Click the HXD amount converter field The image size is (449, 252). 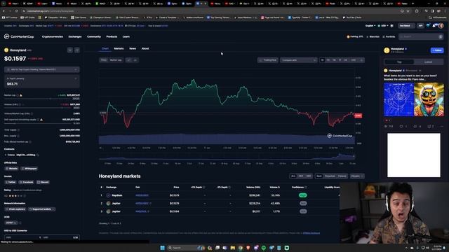(23, 237)
